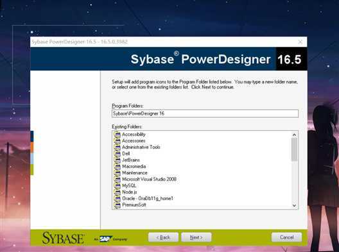This screenshot has height=252, width=339.
Task: Click the folder icon beside Microsoft Visual Studio 2008
Action: click(x=117, y=180)
